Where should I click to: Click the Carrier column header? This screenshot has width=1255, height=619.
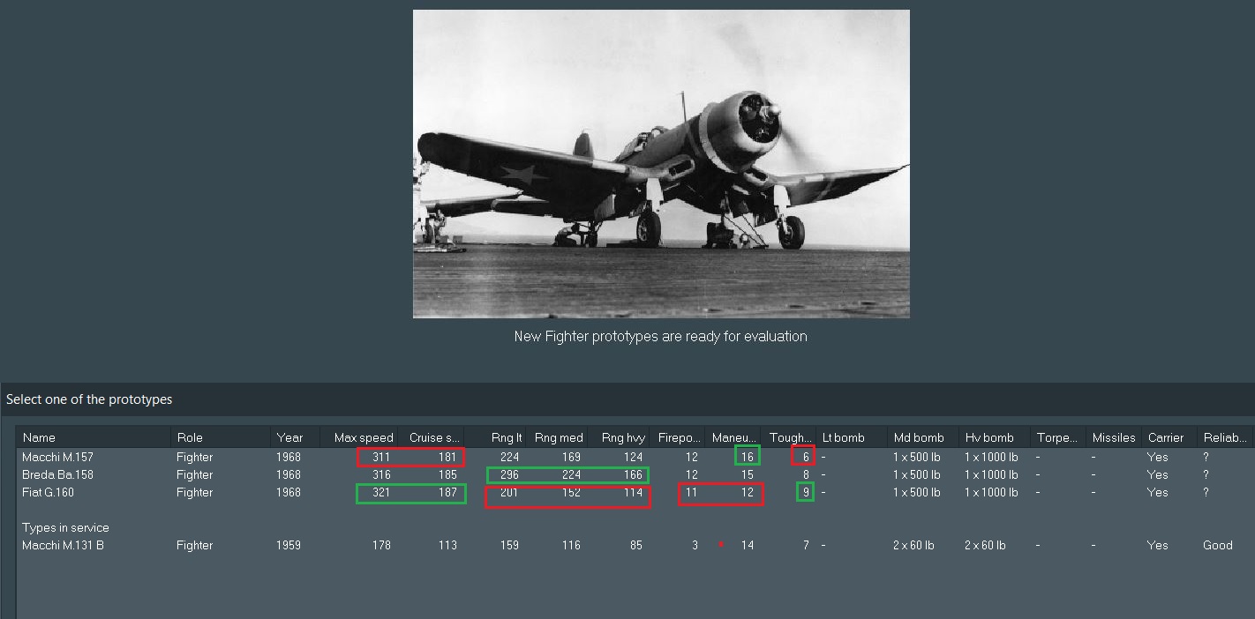tap(1169, 437)
